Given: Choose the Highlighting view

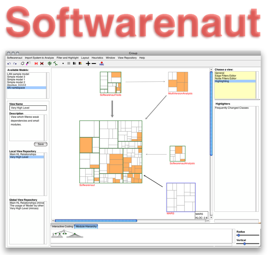Looking at the screenshot, I should coord(235,81).
